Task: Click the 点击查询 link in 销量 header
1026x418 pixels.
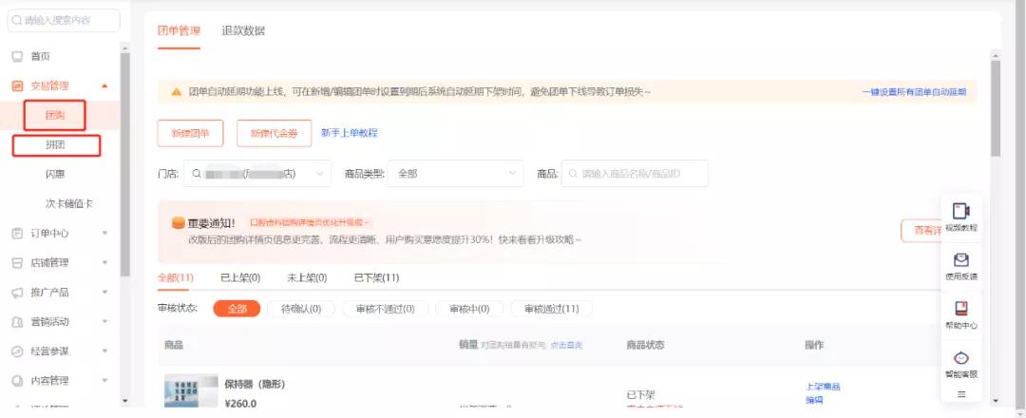Action: (x=566, y=345)
